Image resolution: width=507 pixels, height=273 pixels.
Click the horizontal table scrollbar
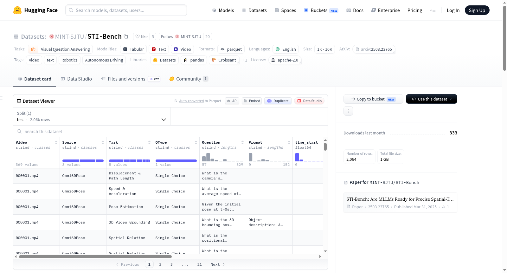click(95, 257)
